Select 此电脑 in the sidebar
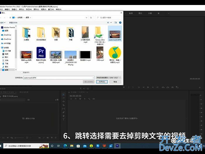This screenshot has height=154, width=205. point(5,48)
